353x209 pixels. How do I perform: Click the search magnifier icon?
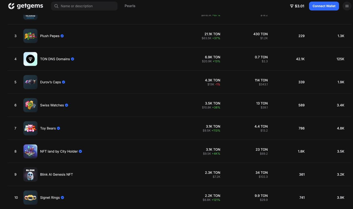pyautogui.click(x=56, y=6)
